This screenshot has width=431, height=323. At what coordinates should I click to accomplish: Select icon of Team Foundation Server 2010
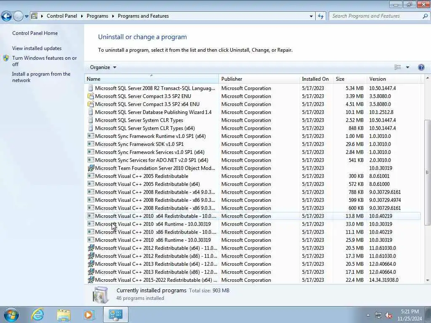click(x=91, y=168)
